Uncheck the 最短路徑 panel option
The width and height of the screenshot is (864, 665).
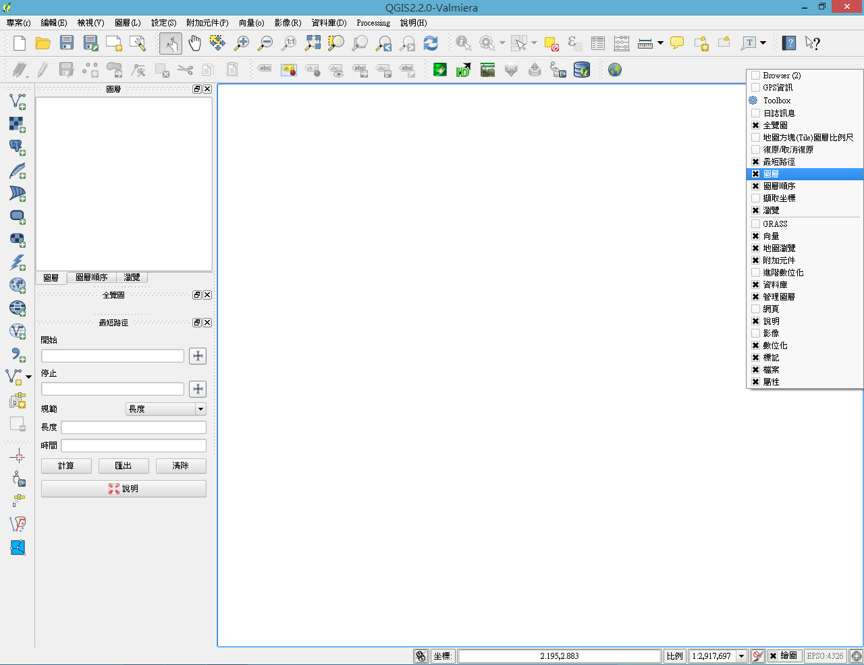click(756, 162)
